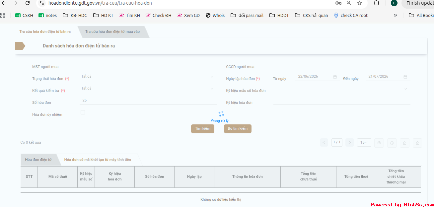Tick the Hóa đơn ủy nhiệm checkbox

[83, 112]
